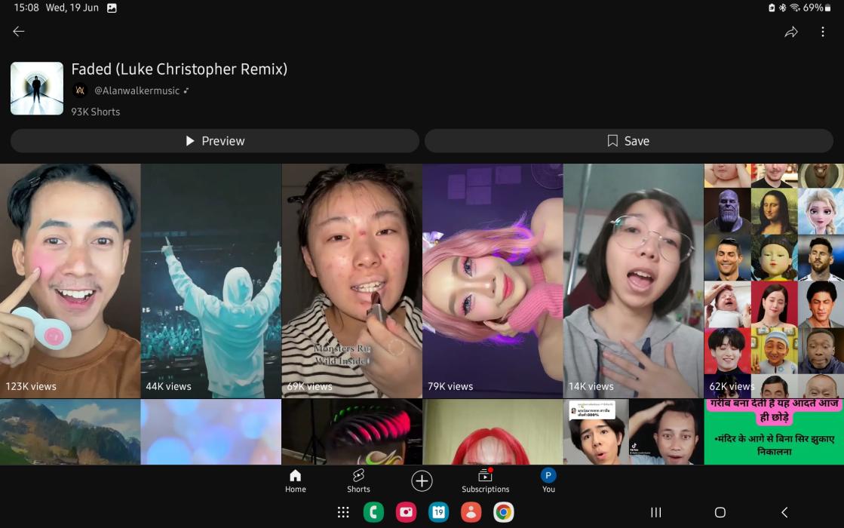Screen dimensions: 844x528
Task: Tap the share arrow icon
Action: 790,32
